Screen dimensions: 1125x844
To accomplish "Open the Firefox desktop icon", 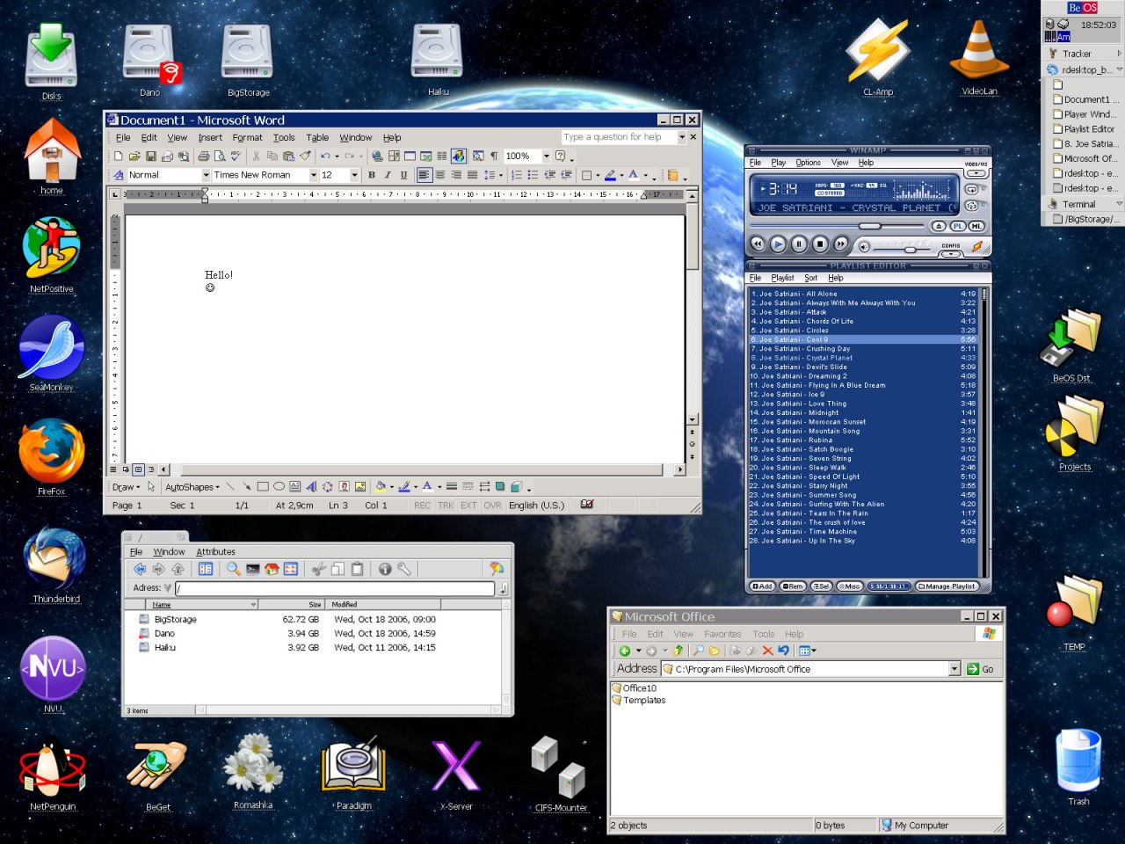I will 52,450.
